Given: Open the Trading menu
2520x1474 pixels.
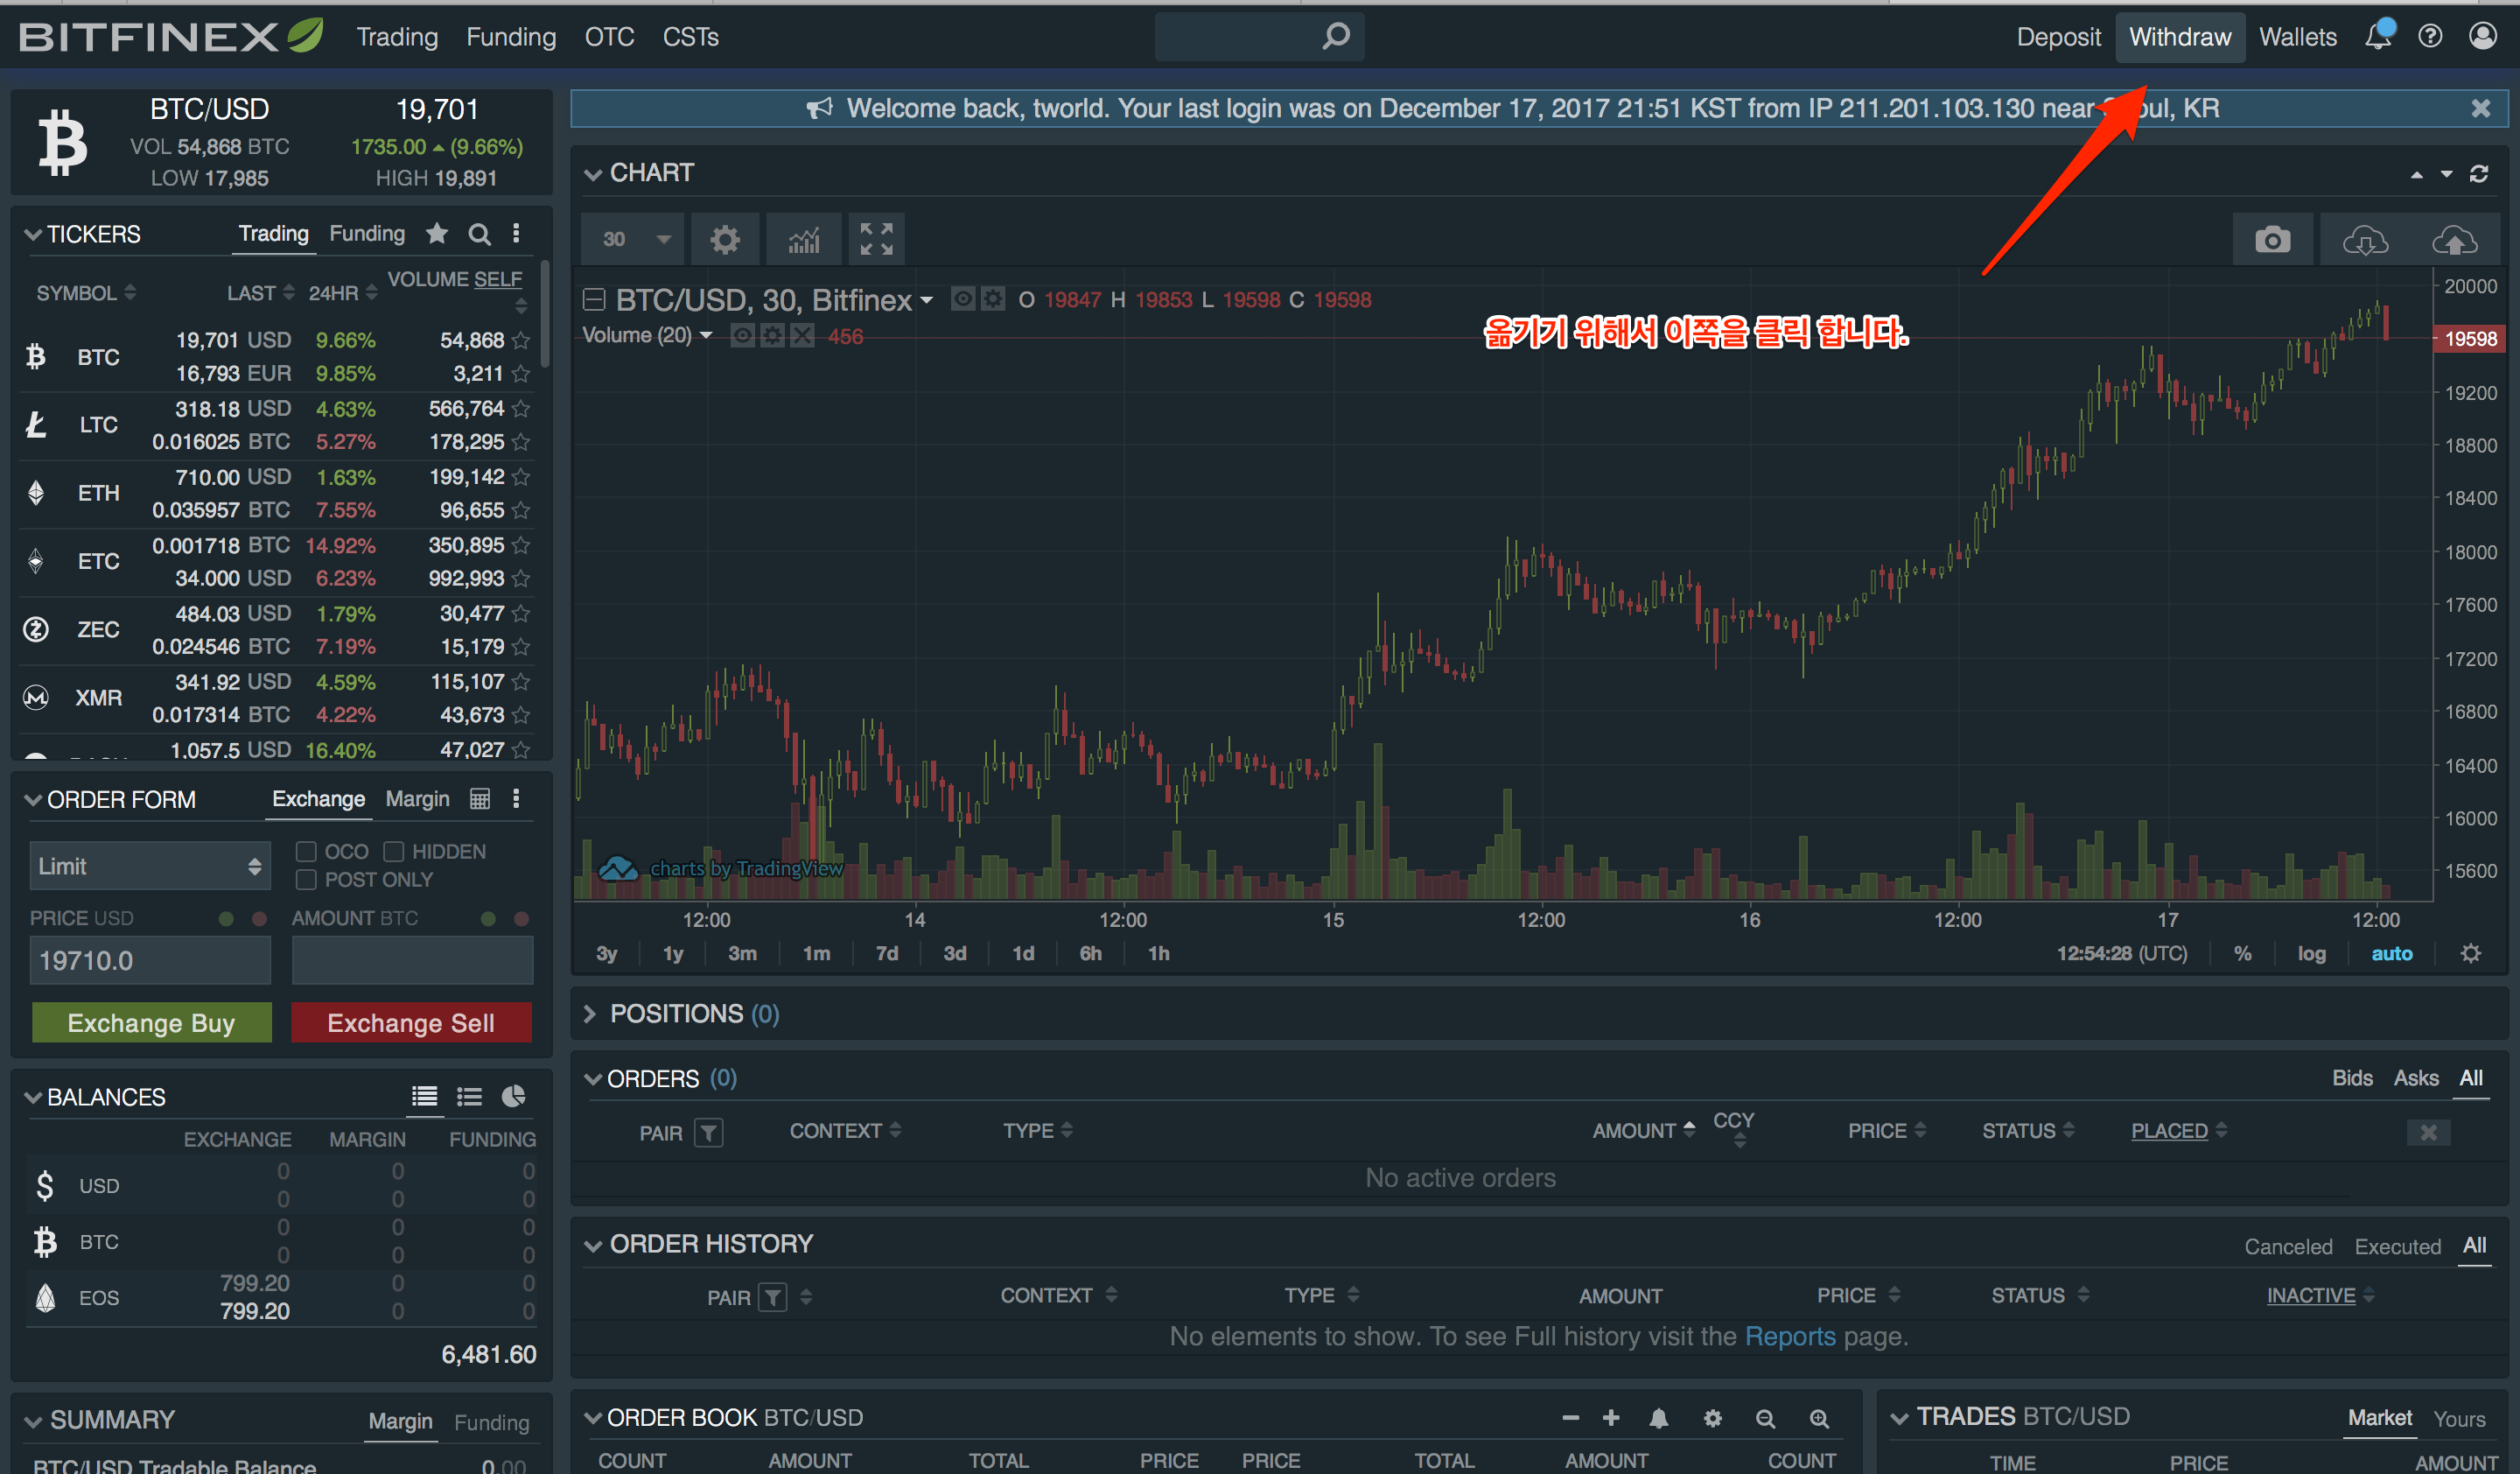Looking at the screenshot, I should tap(397, 37).
